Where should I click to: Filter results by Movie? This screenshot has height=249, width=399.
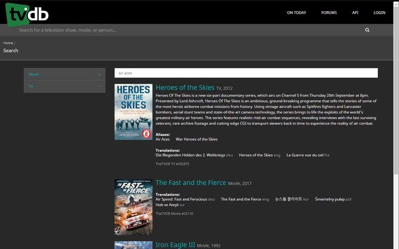pyautogui.click(x=65, y=74)
